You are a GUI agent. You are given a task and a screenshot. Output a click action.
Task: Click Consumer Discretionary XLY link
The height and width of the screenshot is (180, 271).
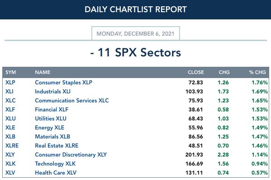(71, 155)
